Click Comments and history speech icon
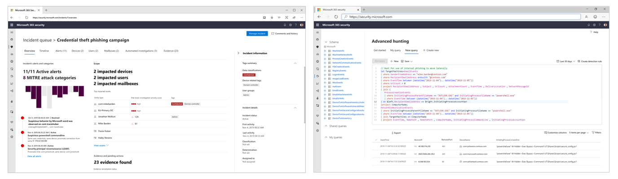The width and height of the screenshot is (618, 179). [273, 34]
